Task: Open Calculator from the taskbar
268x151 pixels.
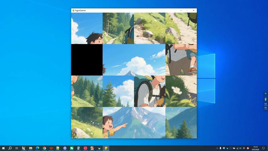Action: coord(78,148)
